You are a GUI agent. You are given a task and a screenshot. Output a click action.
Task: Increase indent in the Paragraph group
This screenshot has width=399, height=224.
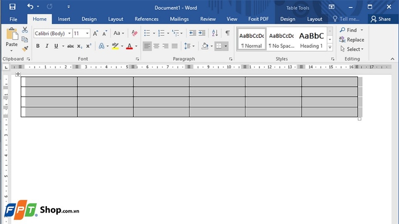[202, 33]
